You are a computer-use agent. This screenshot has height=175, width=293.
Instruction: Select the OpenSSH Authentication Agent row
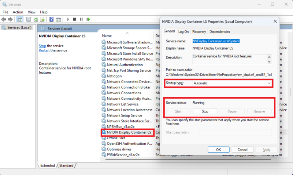click(x=129, y=144)
